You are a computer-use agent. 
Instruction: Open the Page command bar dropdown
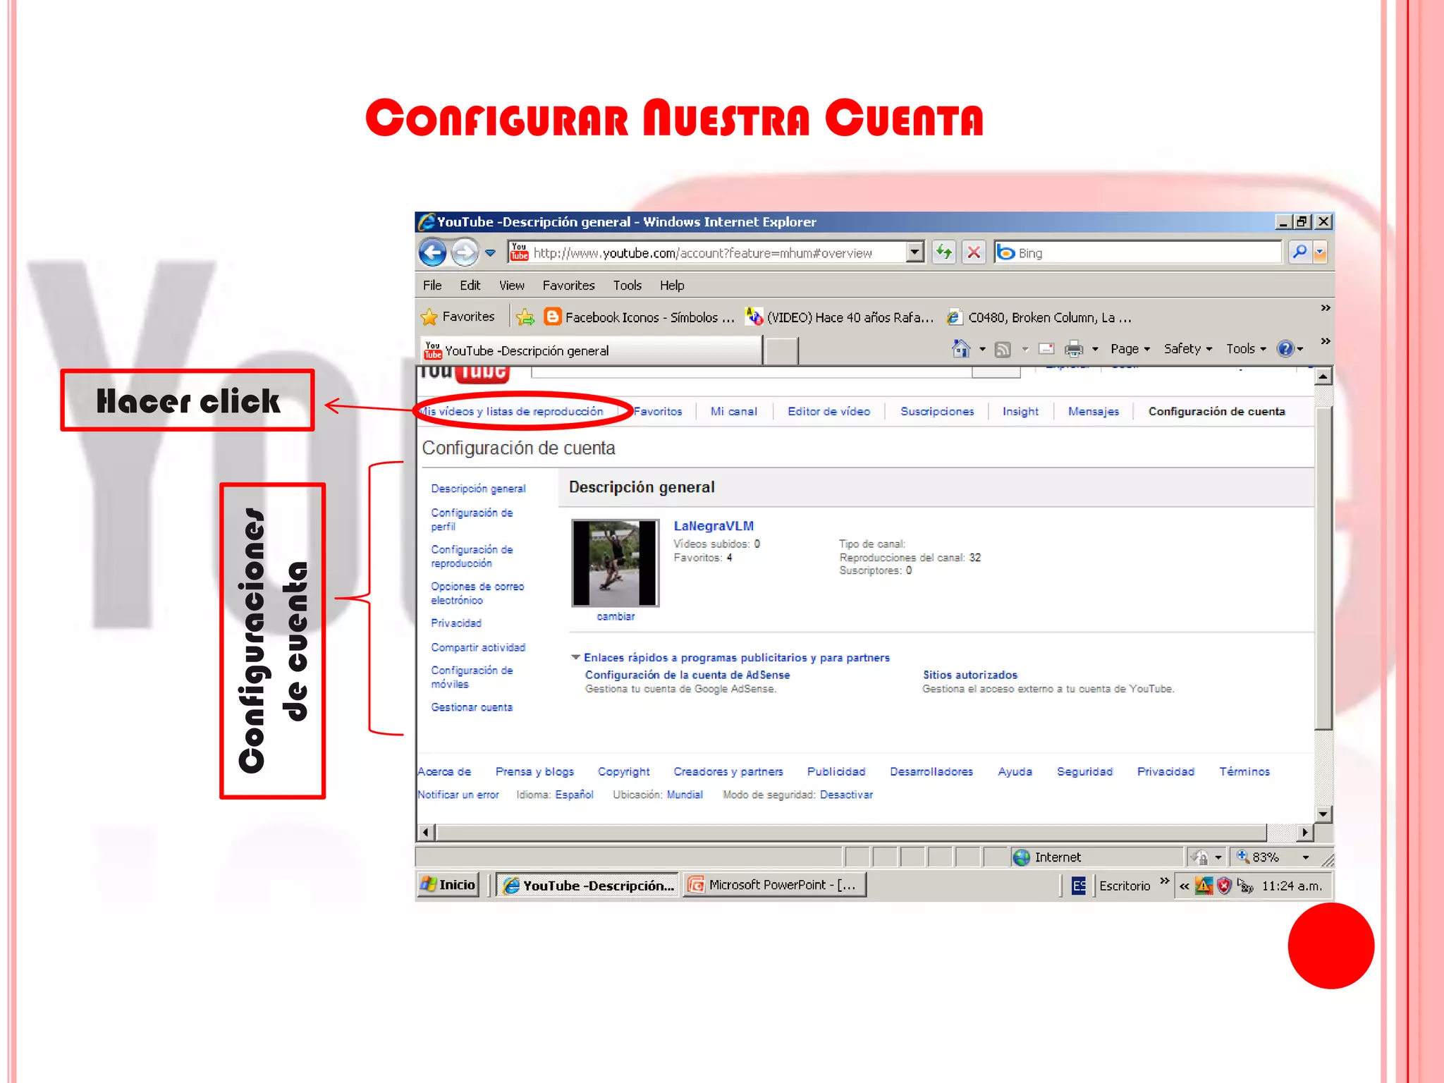(x=1130, y=348)
